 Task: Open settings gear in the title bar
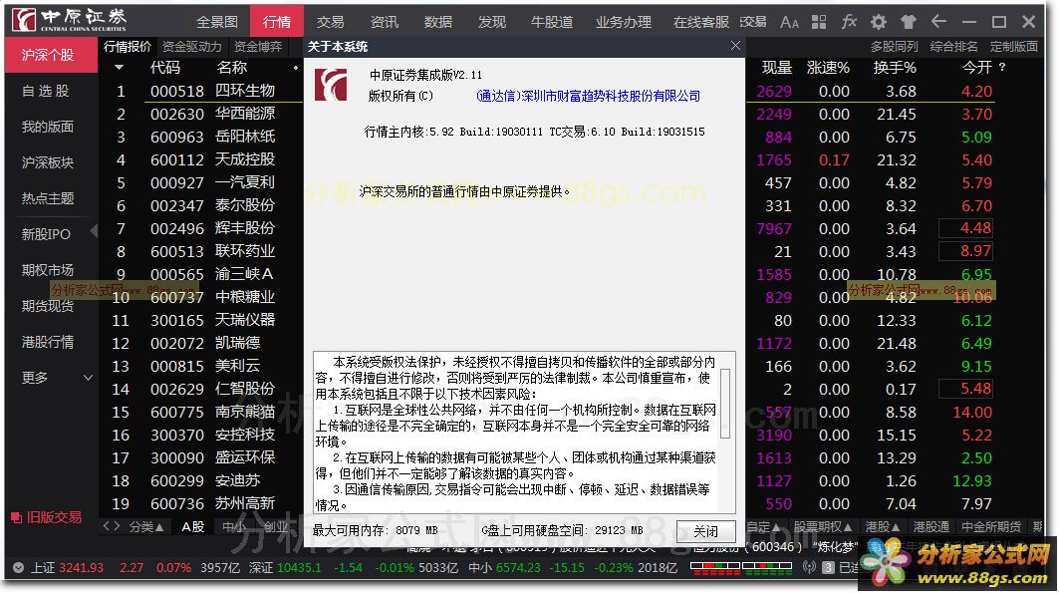point(878,22)
